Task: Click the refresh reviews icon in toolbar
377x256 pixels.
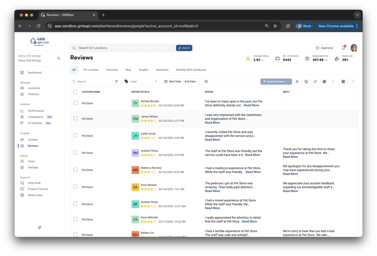Action: [315, 82]
